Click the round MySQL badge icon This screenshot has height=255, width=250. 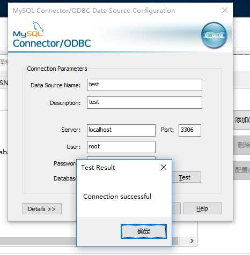click(x=214, y=35)
